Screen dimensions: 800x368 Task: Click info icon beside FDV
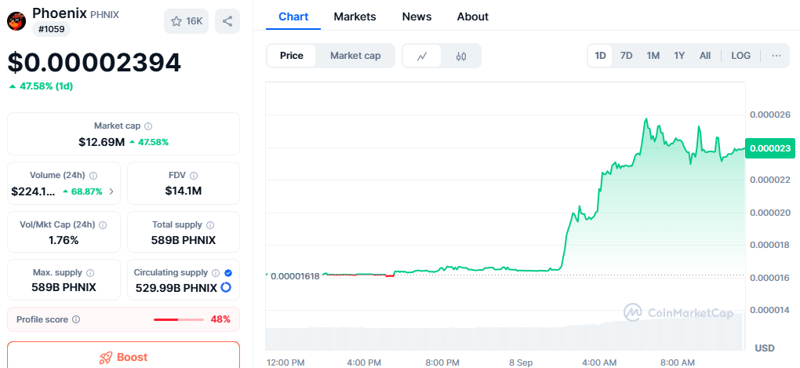(x=194, y=176)
